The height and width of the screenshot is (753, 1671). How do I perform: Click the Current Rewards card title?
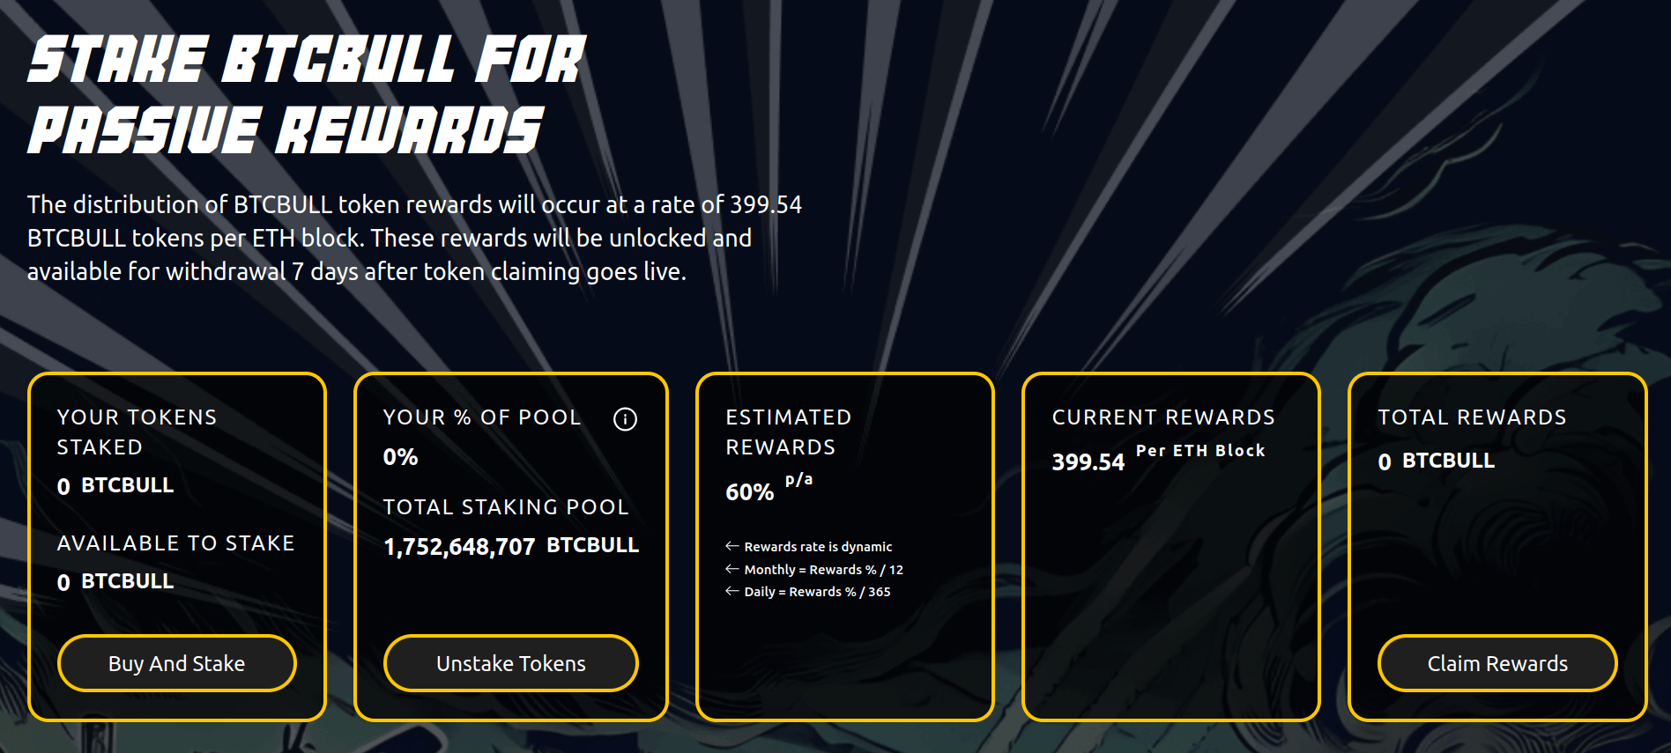point(1163,417)
